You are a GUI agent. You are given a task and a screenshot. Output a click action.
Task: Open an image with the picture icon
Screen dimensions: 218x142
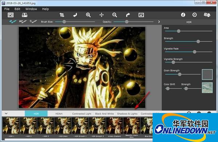click(x=11, y=15)
